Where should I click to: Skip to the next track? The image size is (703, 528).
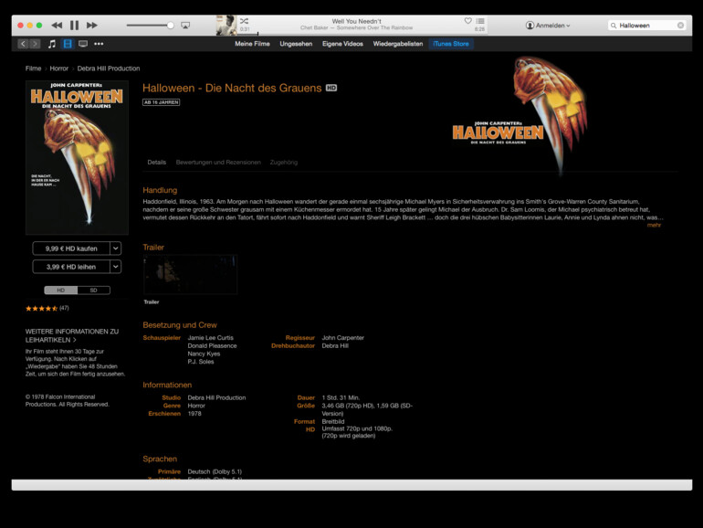point(92,26)
